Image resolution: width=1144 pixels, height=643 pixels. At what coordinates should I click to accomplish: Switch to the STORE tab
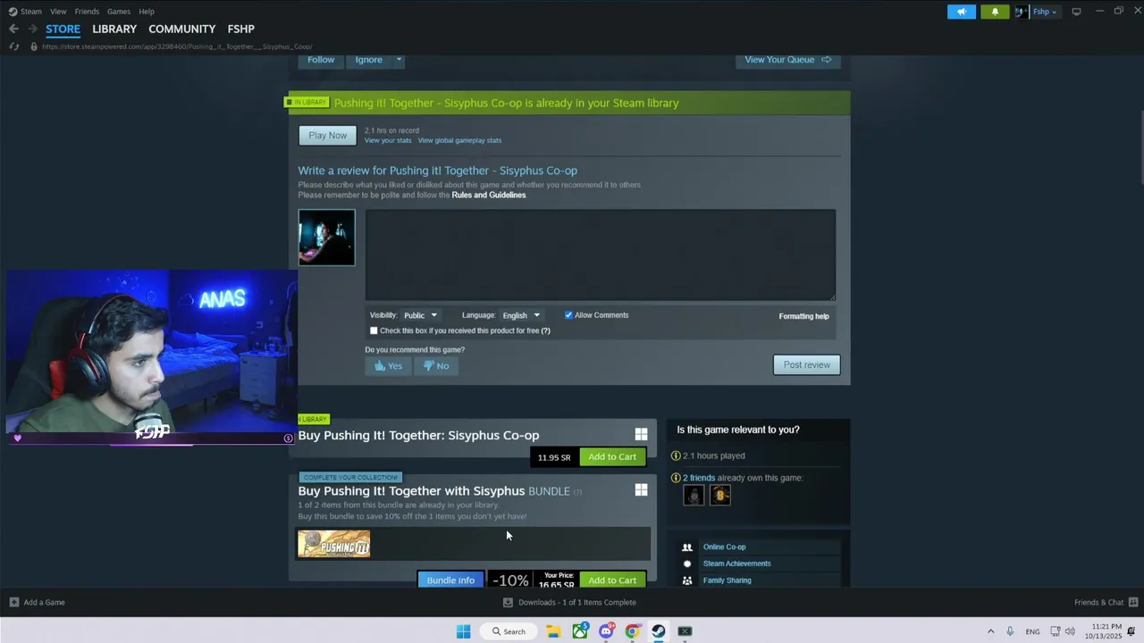(63, 29)
